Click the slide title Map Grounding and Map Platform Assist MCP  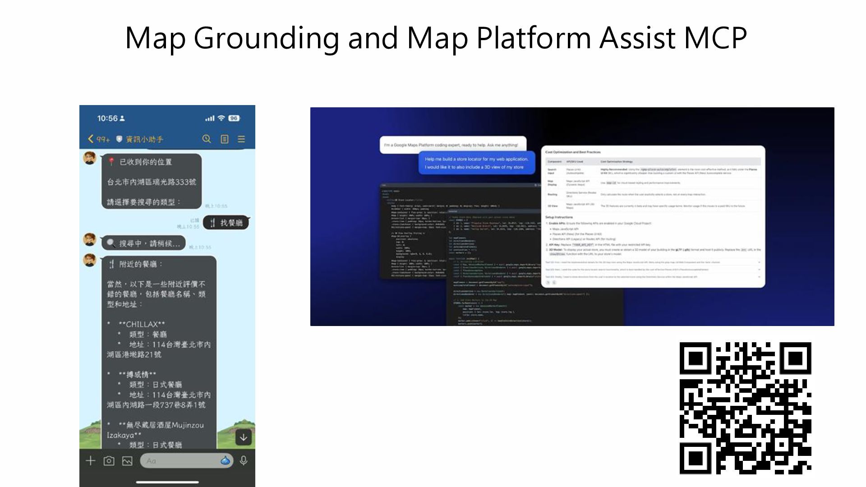[x=436, y=38]
